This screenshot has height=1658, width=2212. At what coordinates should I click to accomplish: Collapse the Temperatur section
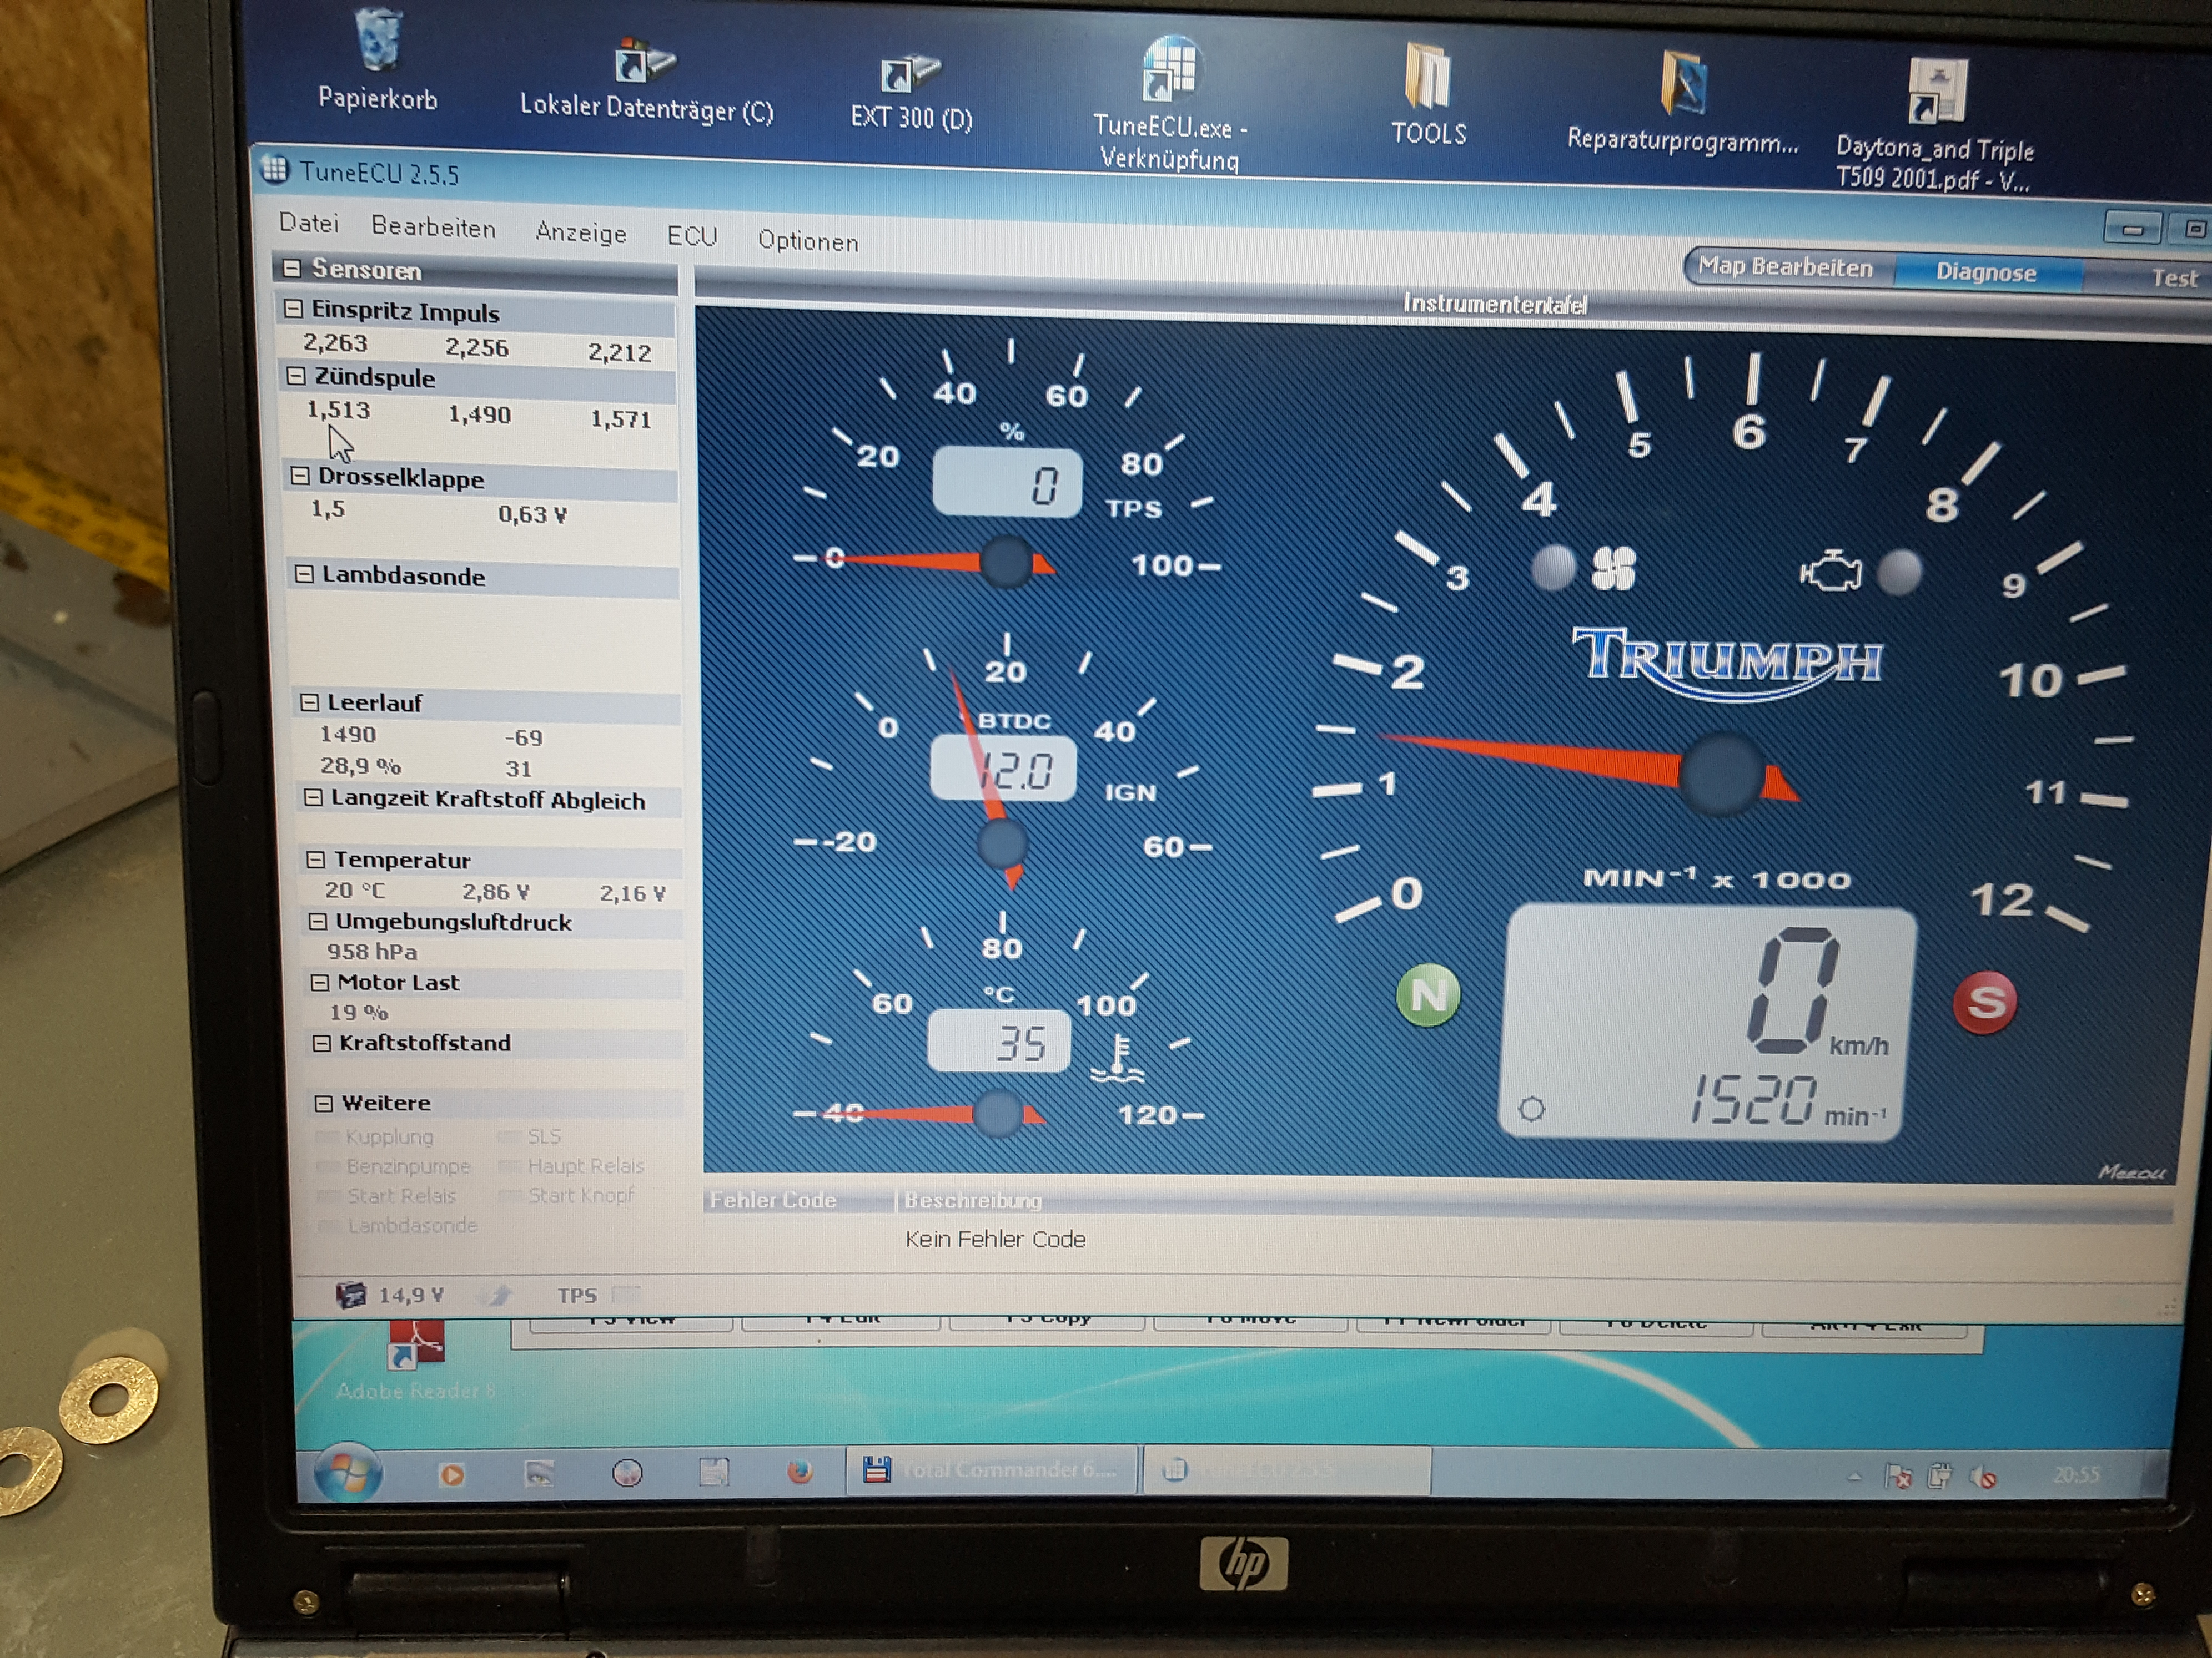point(315,858)
